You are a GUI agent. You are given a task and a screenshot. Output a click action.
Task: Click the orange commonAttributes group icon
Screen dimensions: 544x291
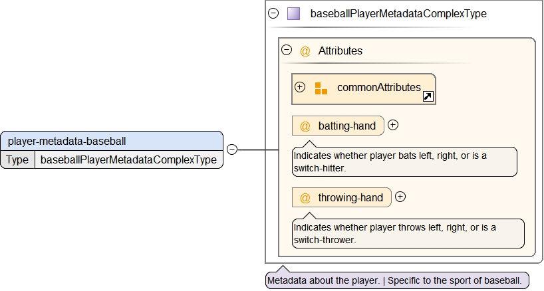[x=321, y=88]
